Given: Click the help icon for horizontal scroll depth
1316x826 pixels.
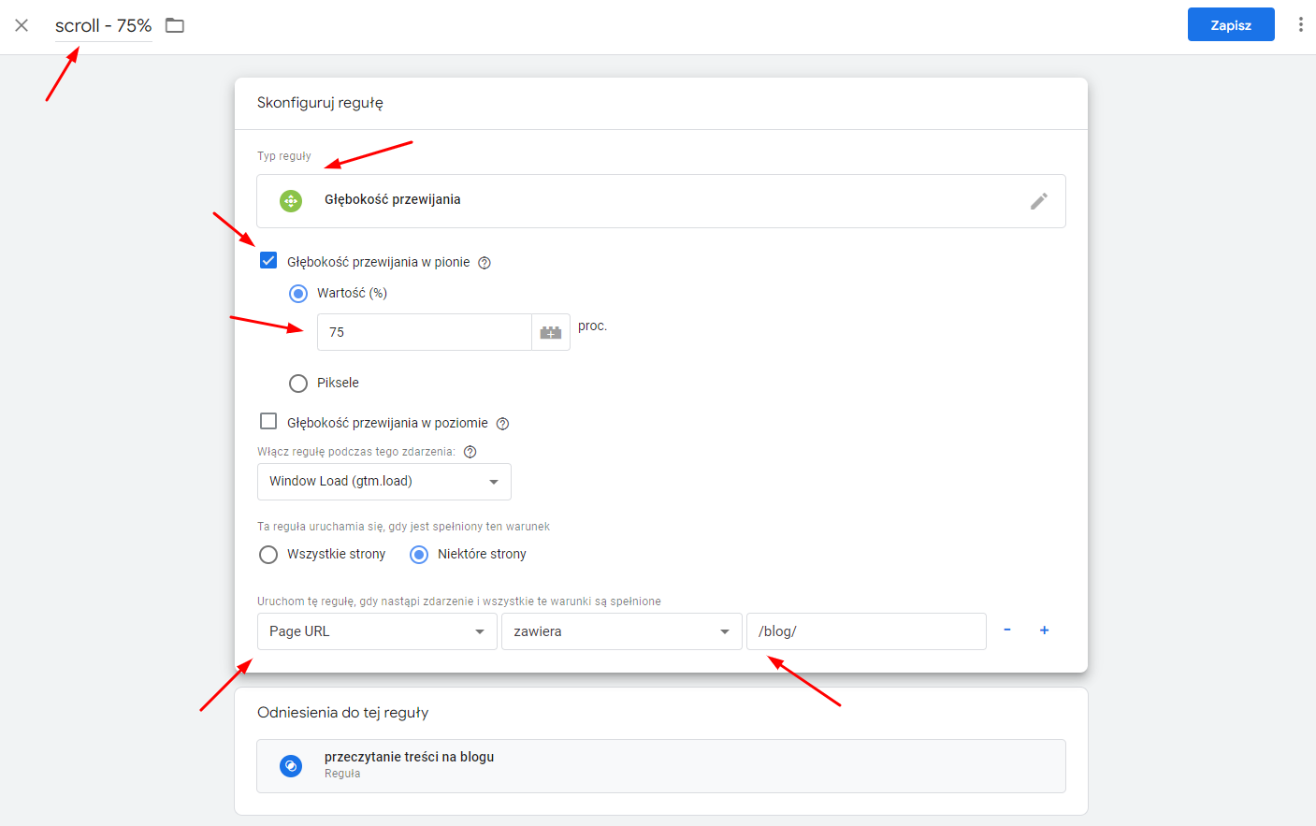Looking at the screenshot, I should tap(502, 423).
